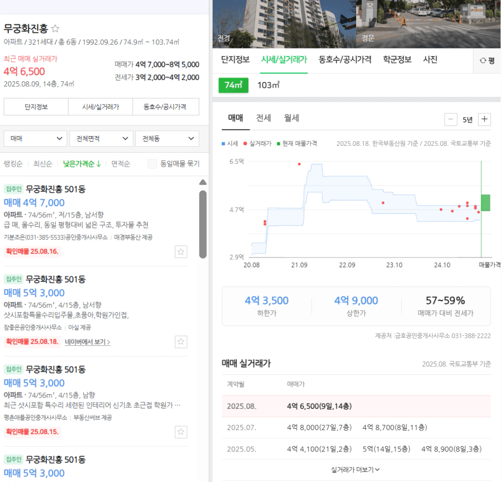The image size is (502, 482).
Task: Select 4억 8,000(27일,7층) transaction
Action: coord(319,428)
